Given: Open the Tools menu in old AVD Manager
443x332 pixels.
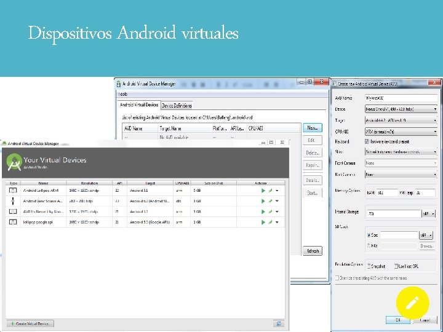Looking at the screenshot, I should [123, 94].
